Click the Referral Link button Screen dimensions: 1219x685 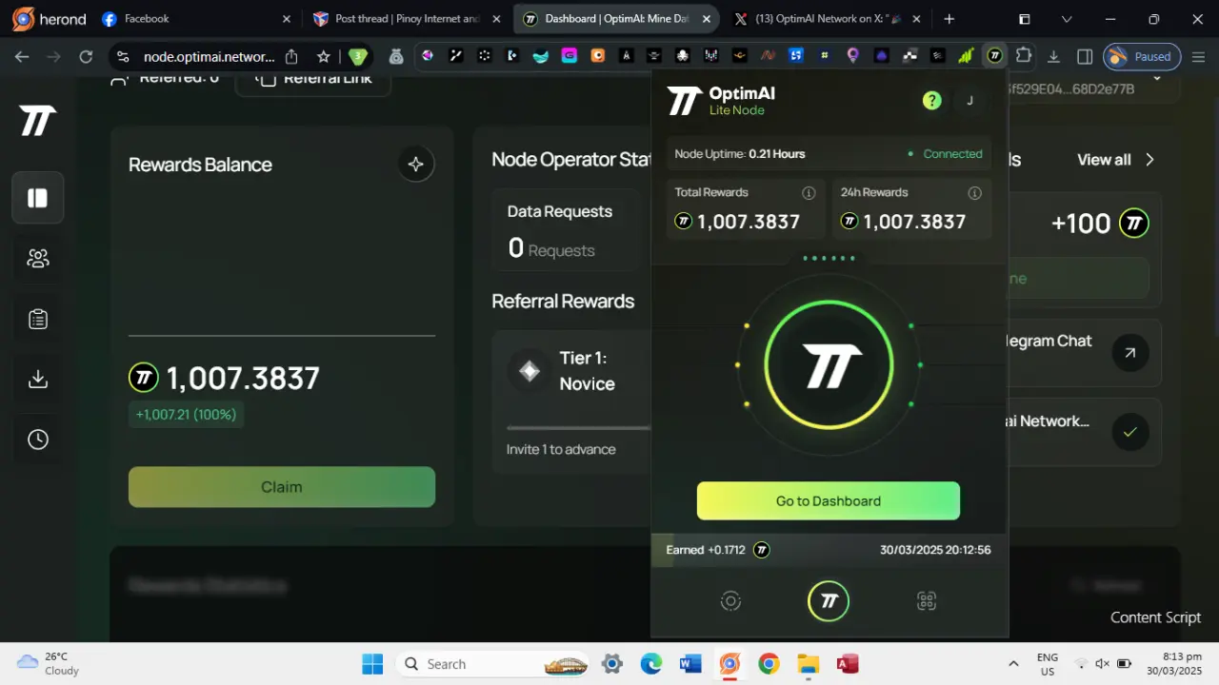click(x=313, y=80)
